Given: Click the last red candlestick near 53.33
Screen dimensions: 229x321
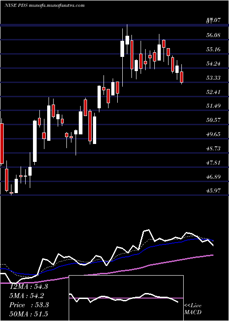Looking at the screenshot, I should [182, 77].
